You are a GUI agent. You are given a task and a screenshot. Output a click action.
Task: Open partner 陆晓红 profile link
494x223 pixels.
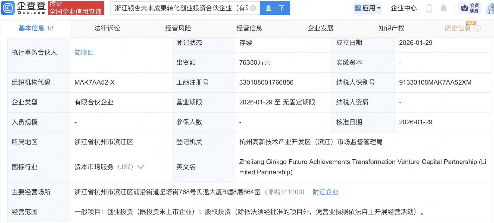pyautogui.click(x=84, y=52)
